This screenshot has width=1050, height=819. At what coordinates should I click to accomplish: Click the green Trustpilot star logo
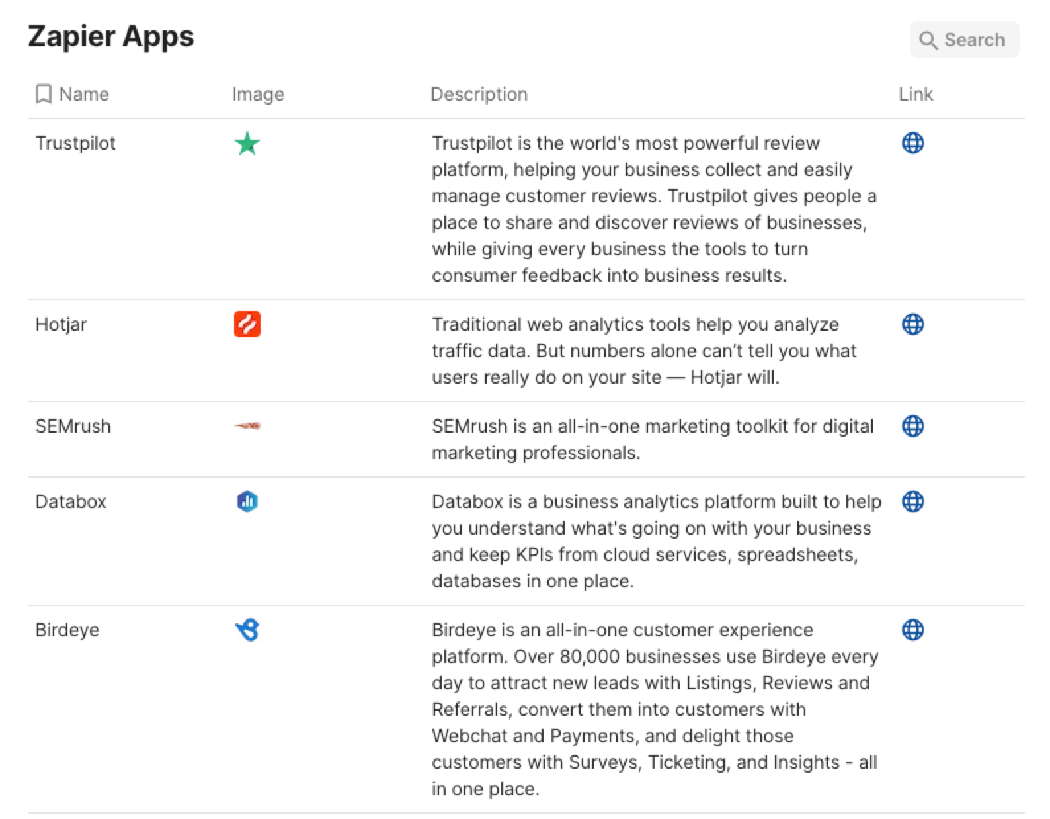[247, 144]
